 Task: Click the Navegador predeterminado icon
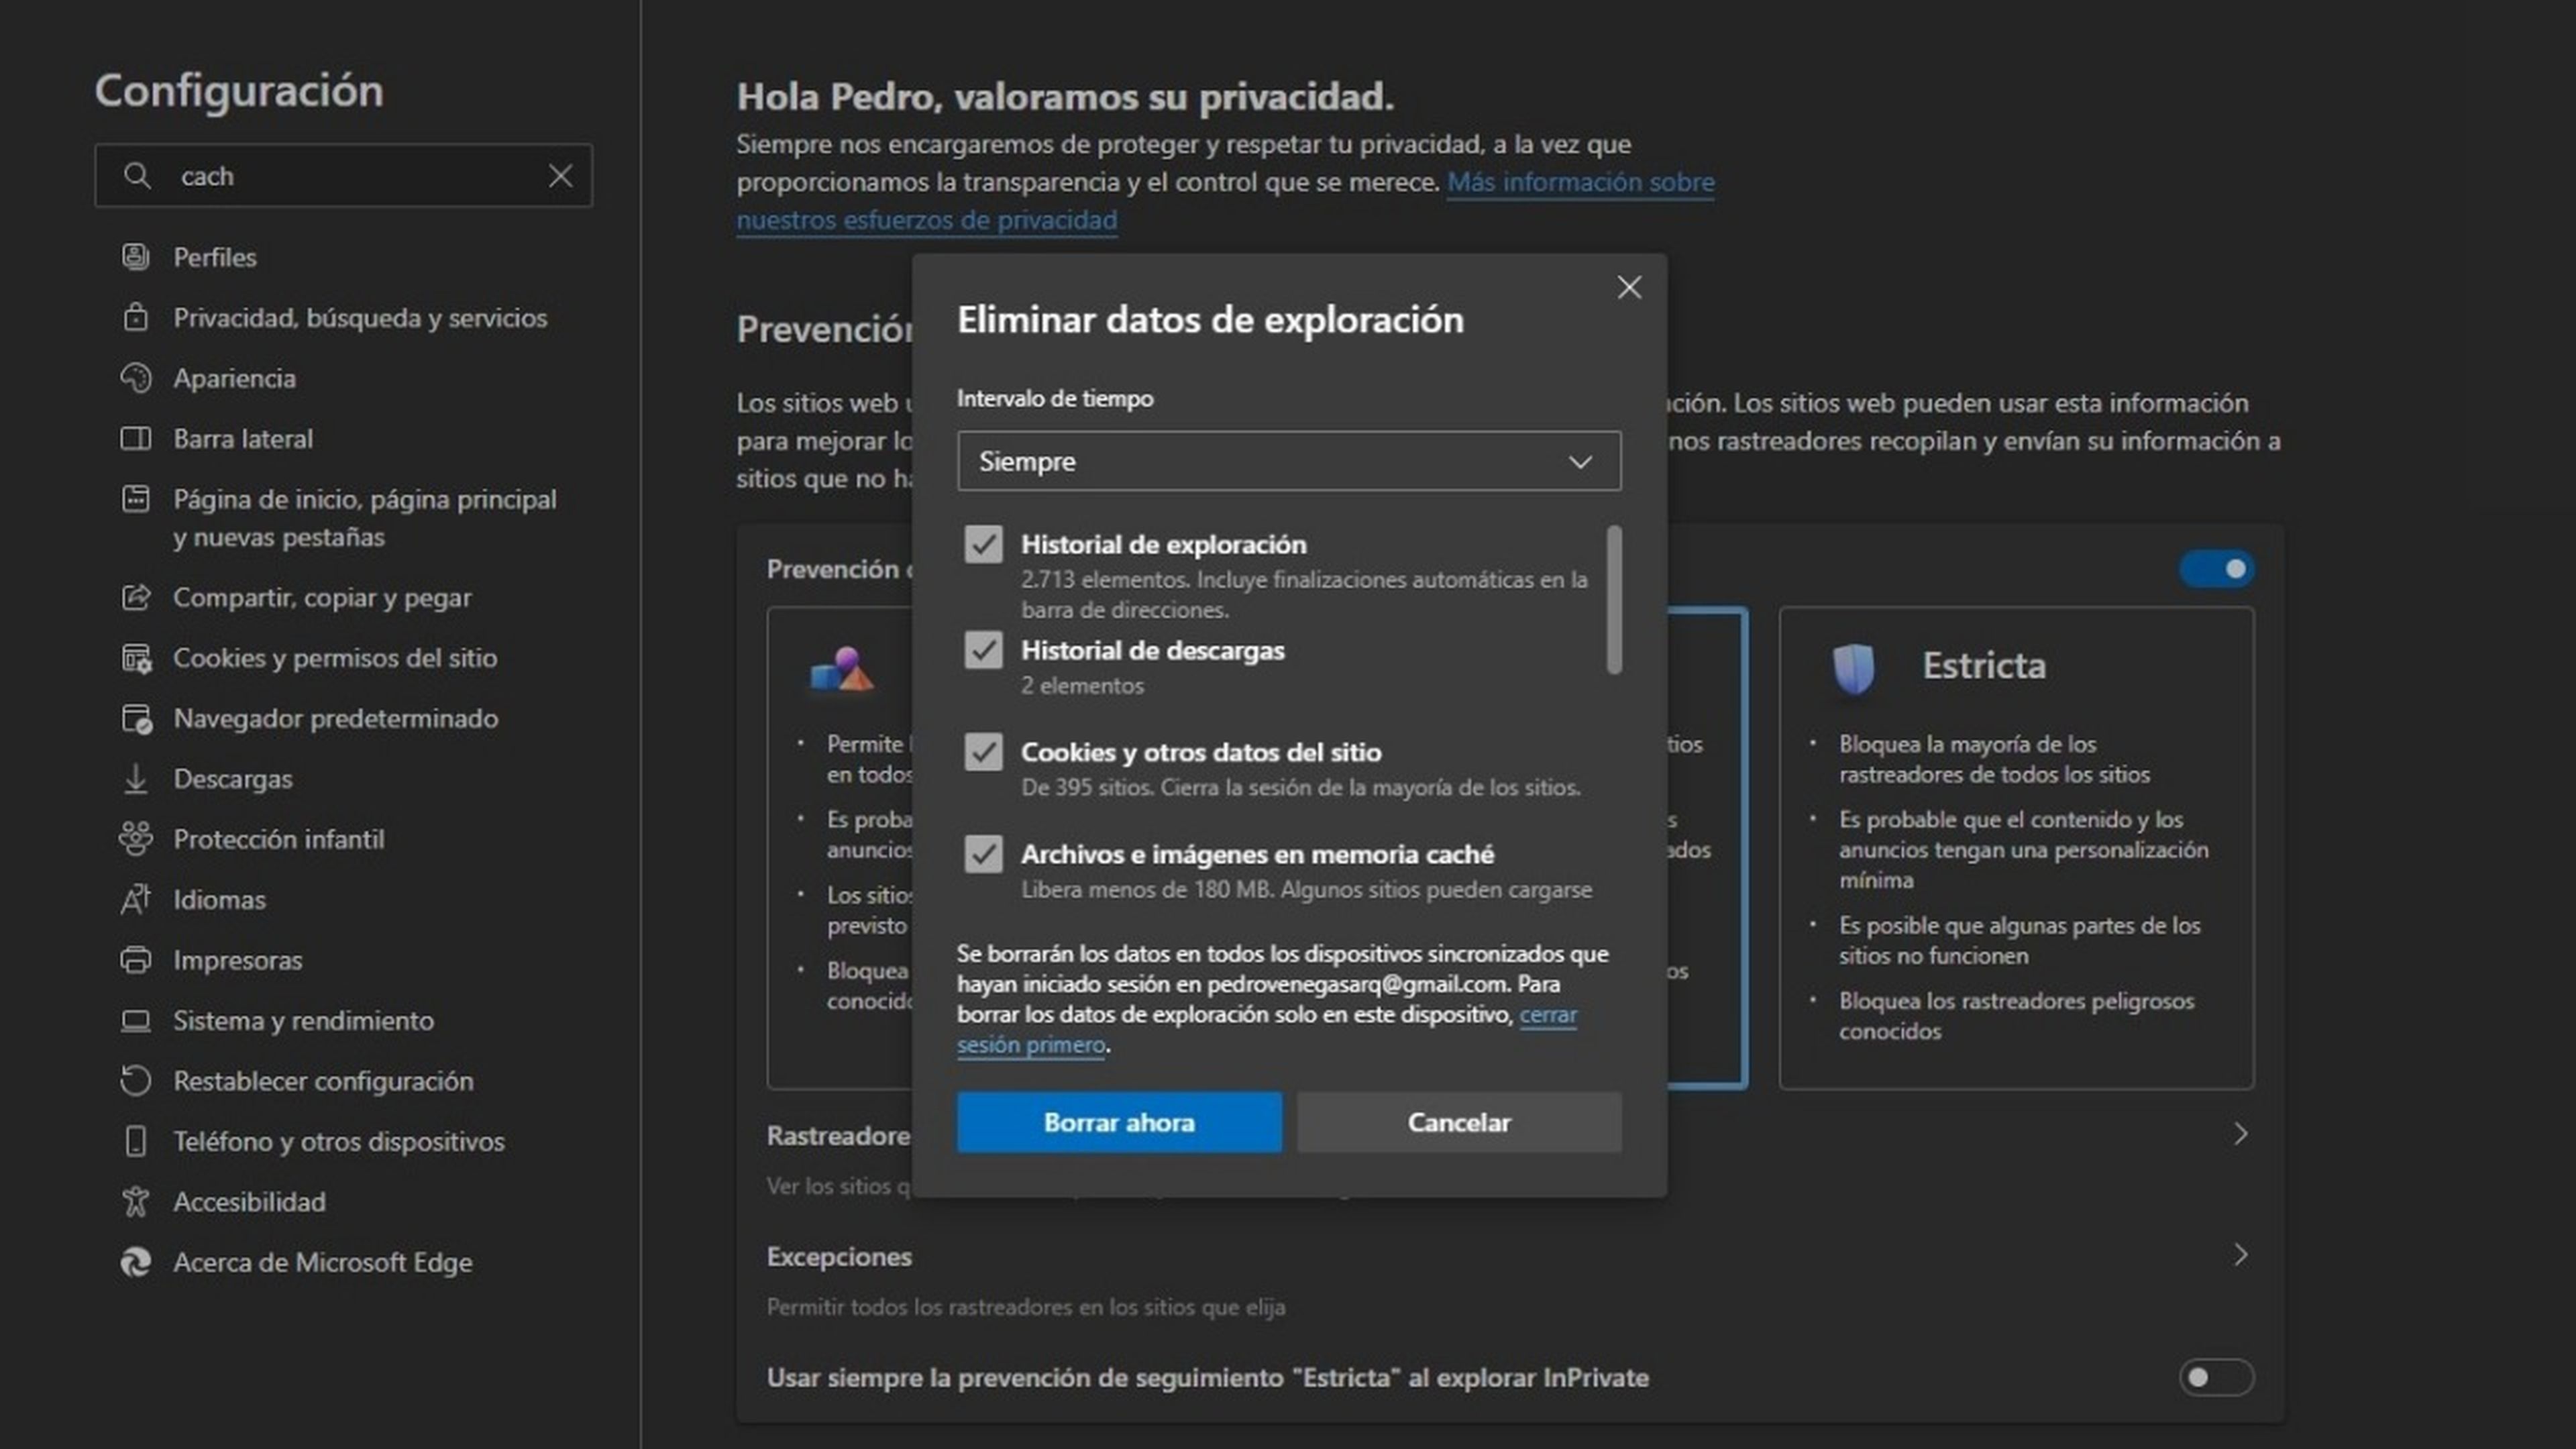click(136, 718)
